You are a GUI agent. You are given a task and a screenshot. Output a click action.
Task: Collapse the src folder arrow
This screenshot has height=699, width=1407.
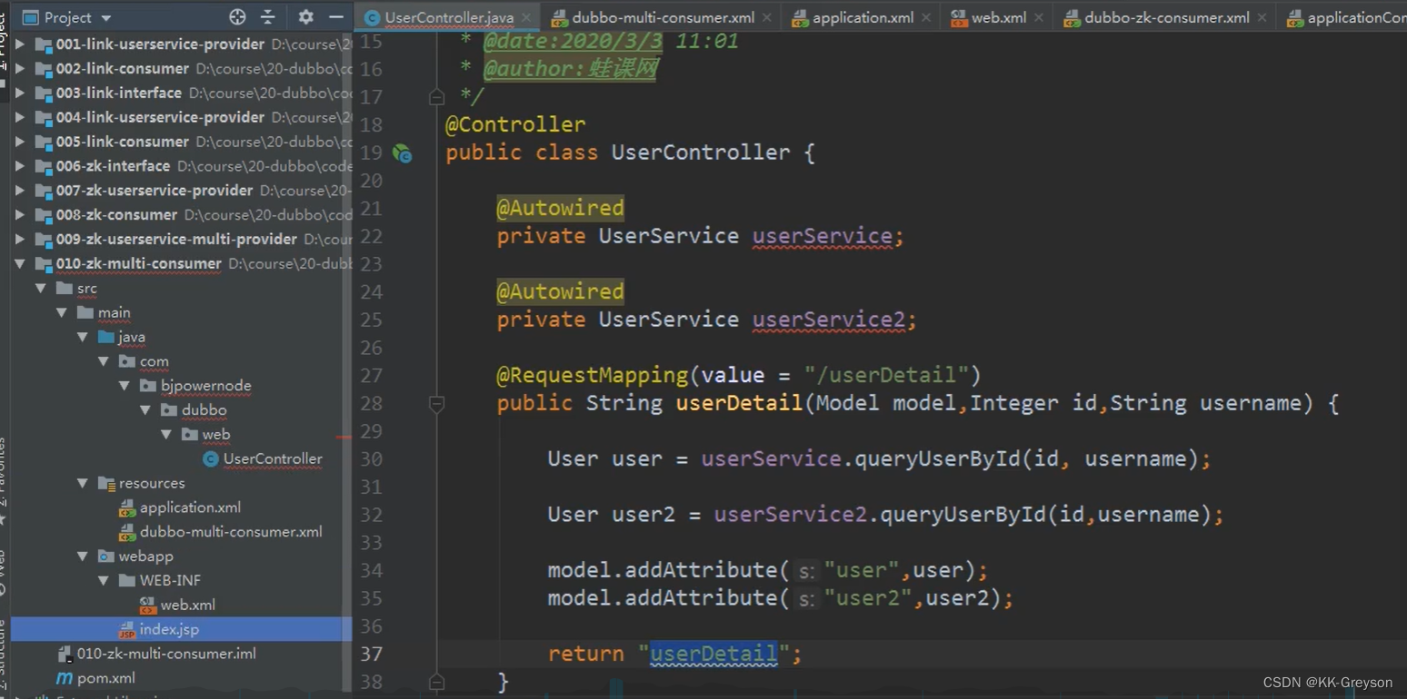[40, 289]
